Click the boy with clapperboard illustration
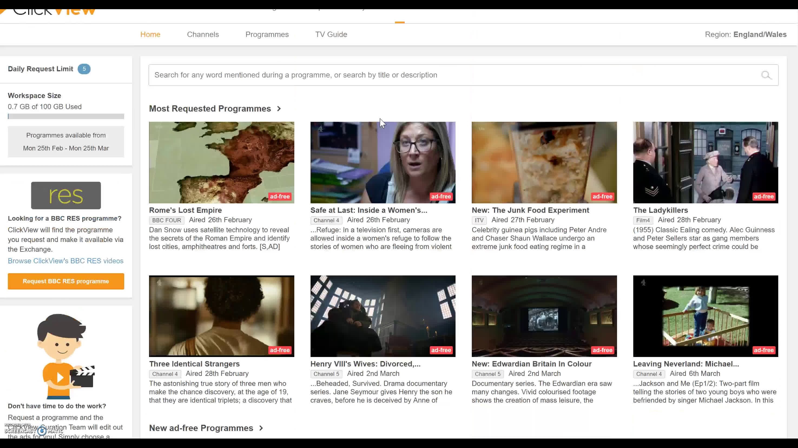 pos(66,356)
